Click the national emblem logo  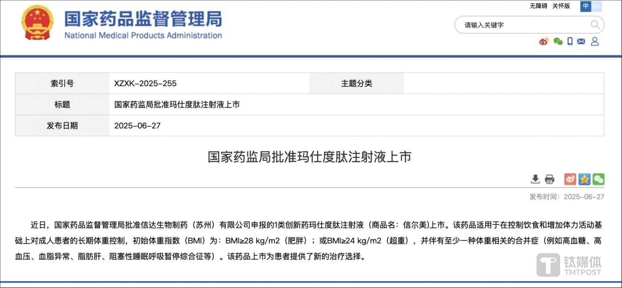click(x=38, y=23)
